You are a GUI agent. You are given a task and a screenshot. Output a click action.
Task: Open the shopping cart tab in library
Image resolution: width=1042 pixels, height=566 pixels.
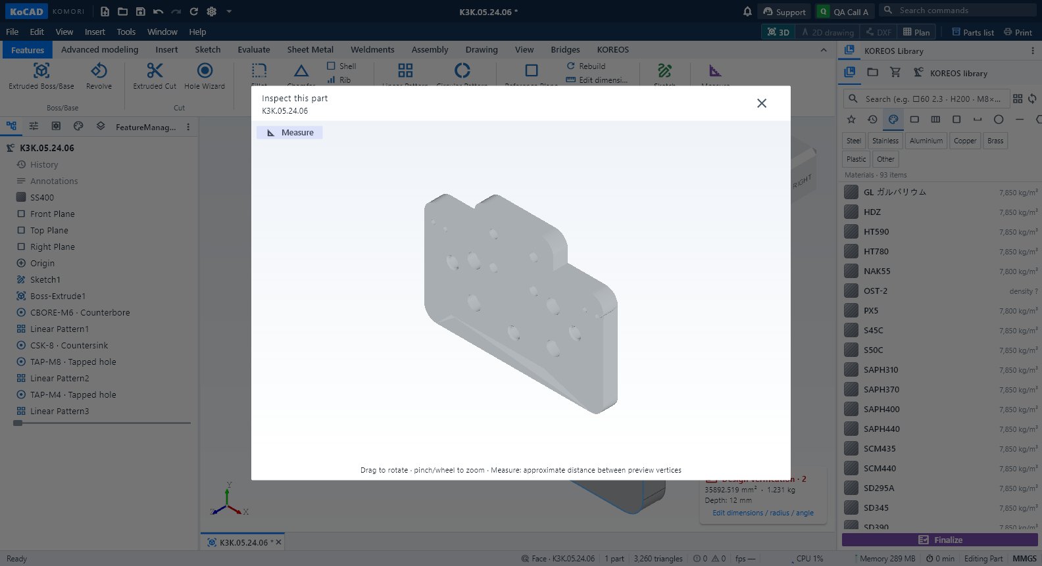(x=895, y=72)
